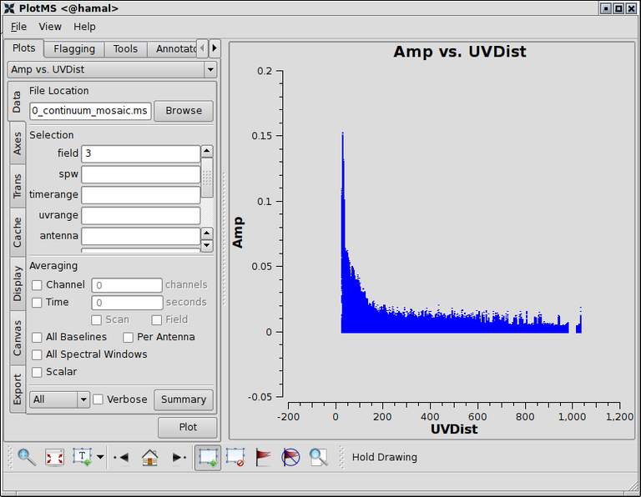Enable Channel averaging checkbox
The image size is (641, 497).
37,285
